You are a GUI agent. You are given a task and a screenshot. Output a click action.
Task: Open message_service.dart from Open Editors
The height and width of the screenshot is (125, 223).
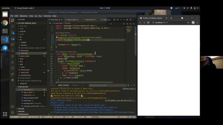[31, 106]
